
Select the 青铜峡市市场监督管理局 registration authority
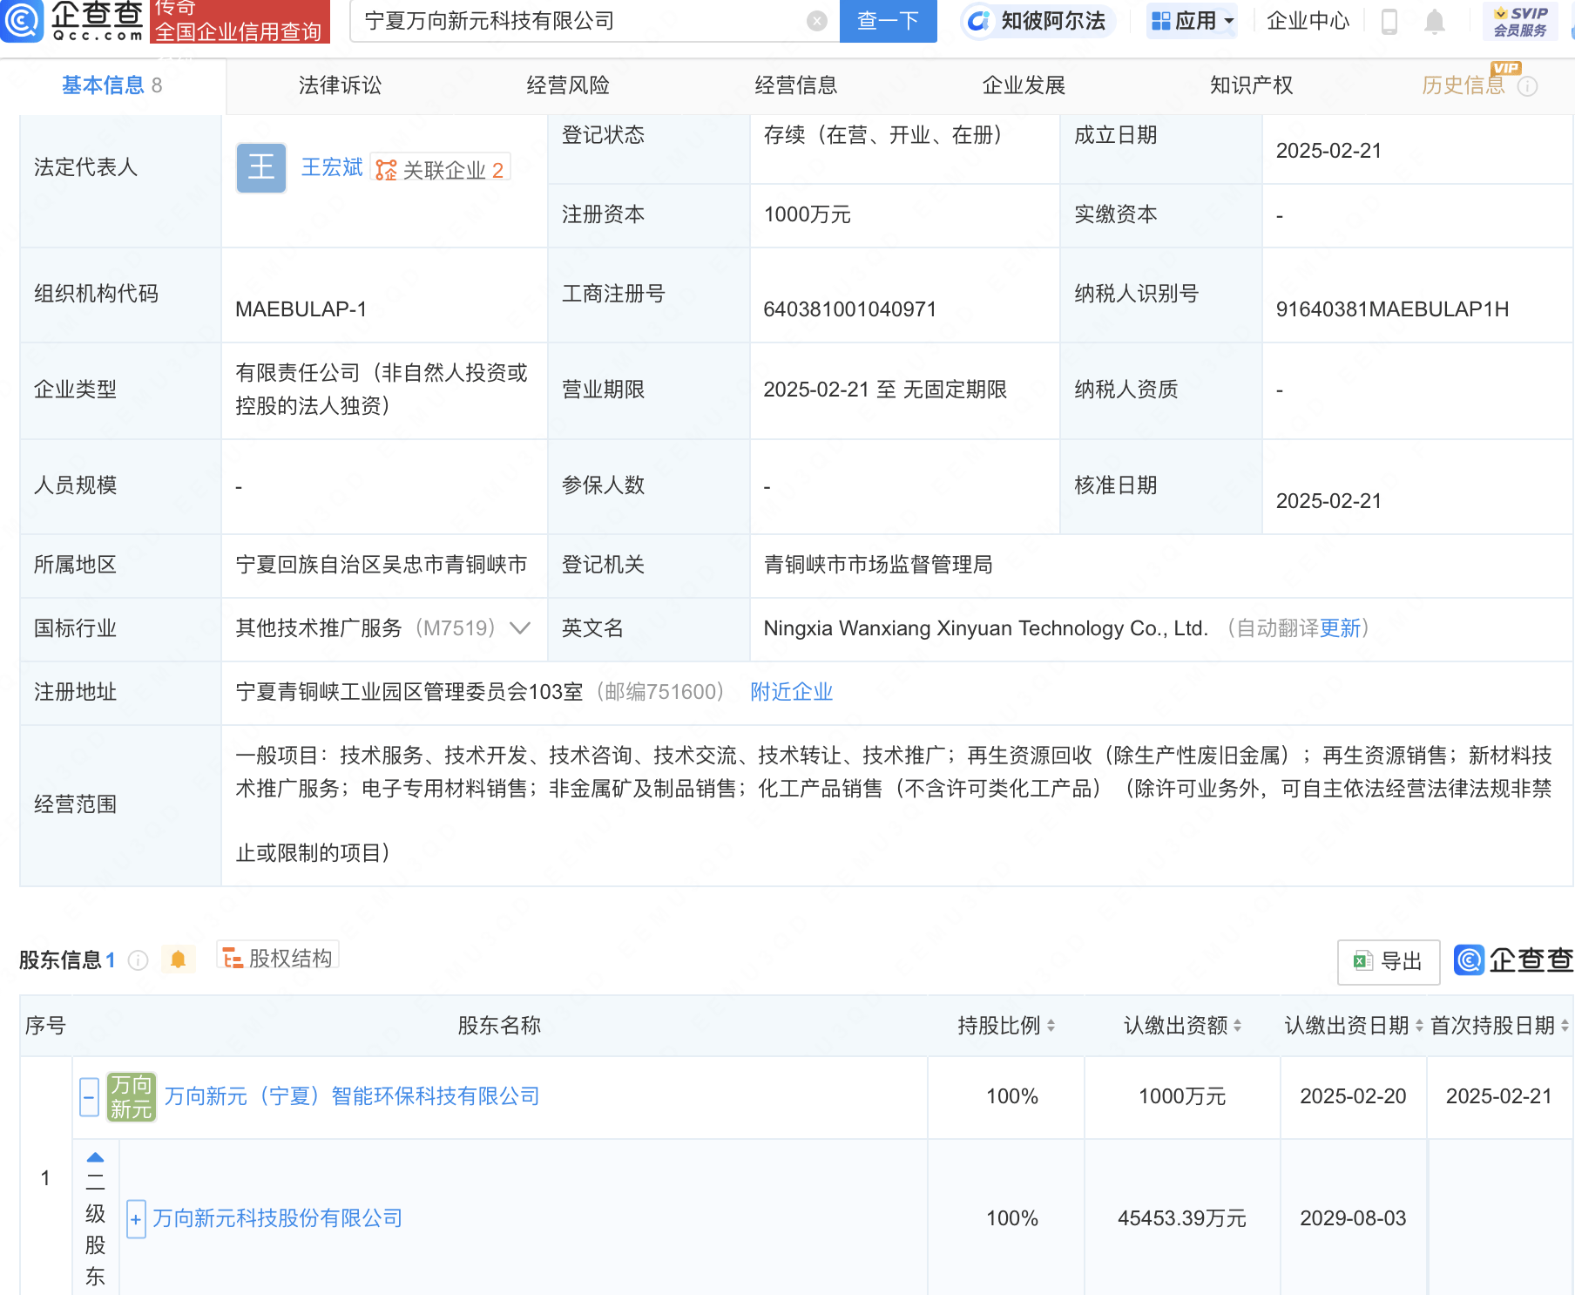point(877,565)
